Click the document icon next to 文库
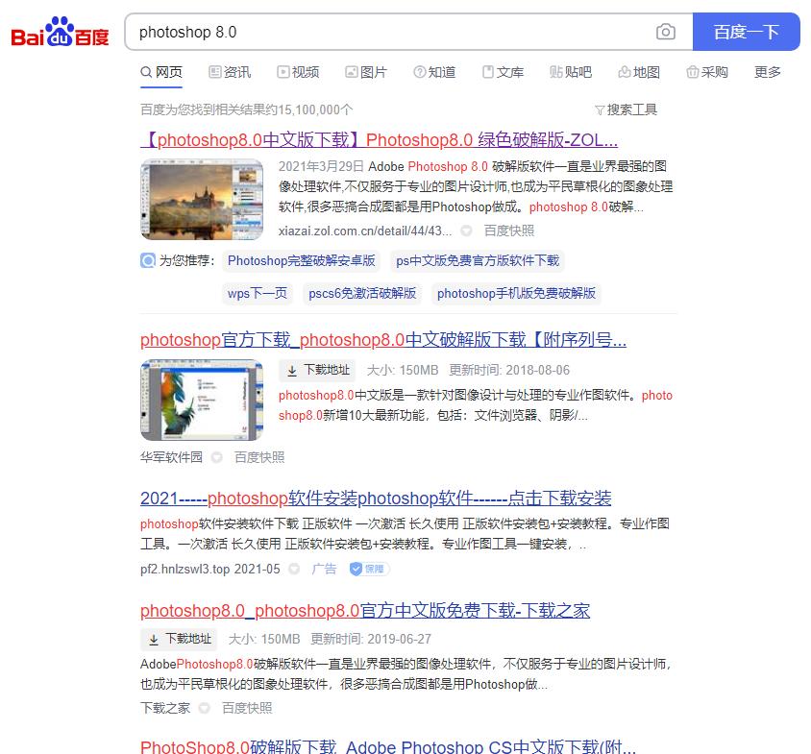 (486, 71)
